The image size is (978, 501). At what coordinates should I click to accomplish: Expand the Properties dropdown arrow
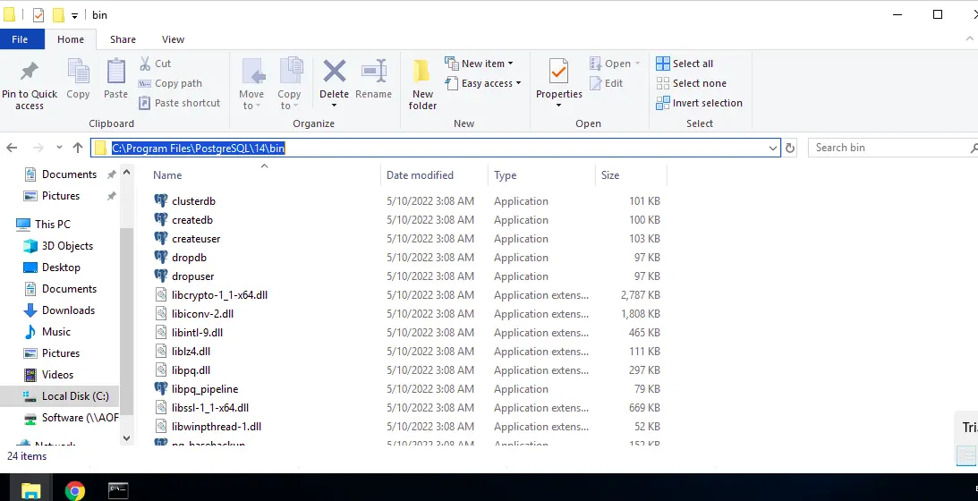(559, 106)
